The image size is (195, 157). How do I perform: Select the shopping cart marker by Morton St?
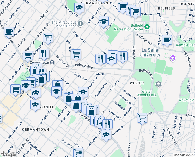point(76,55)
